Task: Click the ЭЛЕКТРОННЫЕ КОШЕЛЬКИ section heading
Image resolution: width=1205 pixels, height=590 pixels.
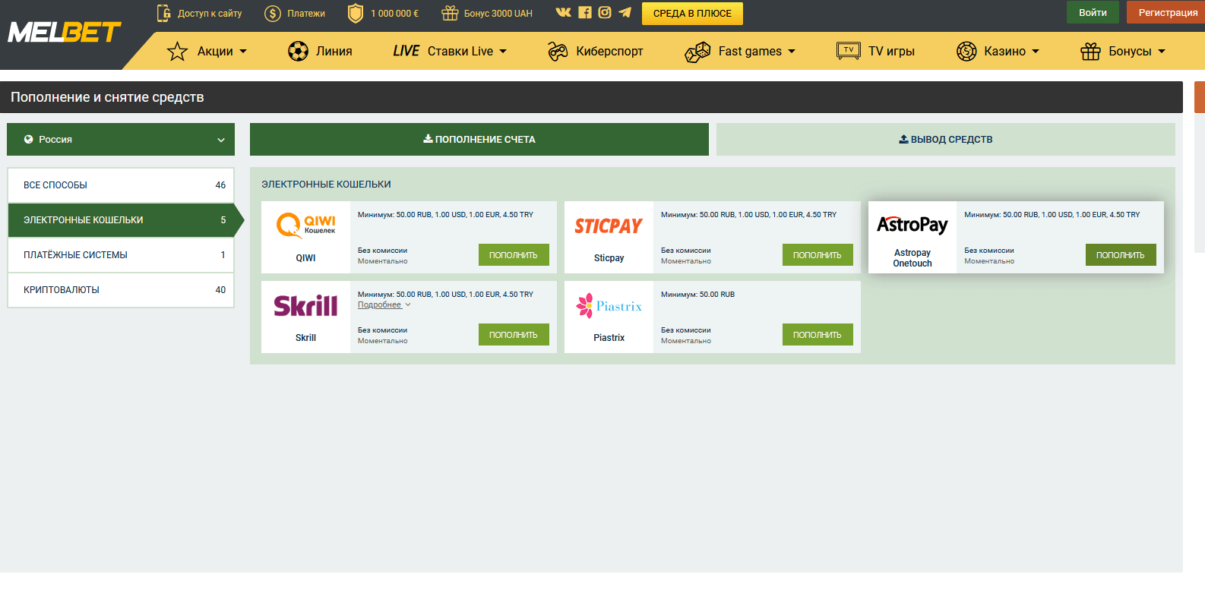Action: click(x=326, y=185)
